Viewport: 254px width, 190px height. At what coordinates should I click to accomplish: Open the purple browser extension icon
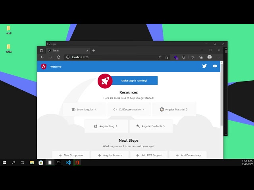[176, 57]
